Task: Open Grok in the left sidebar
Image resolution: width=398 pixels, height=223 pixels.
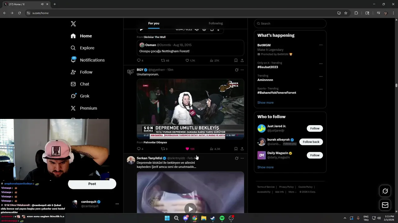Action: click(80, 96)
